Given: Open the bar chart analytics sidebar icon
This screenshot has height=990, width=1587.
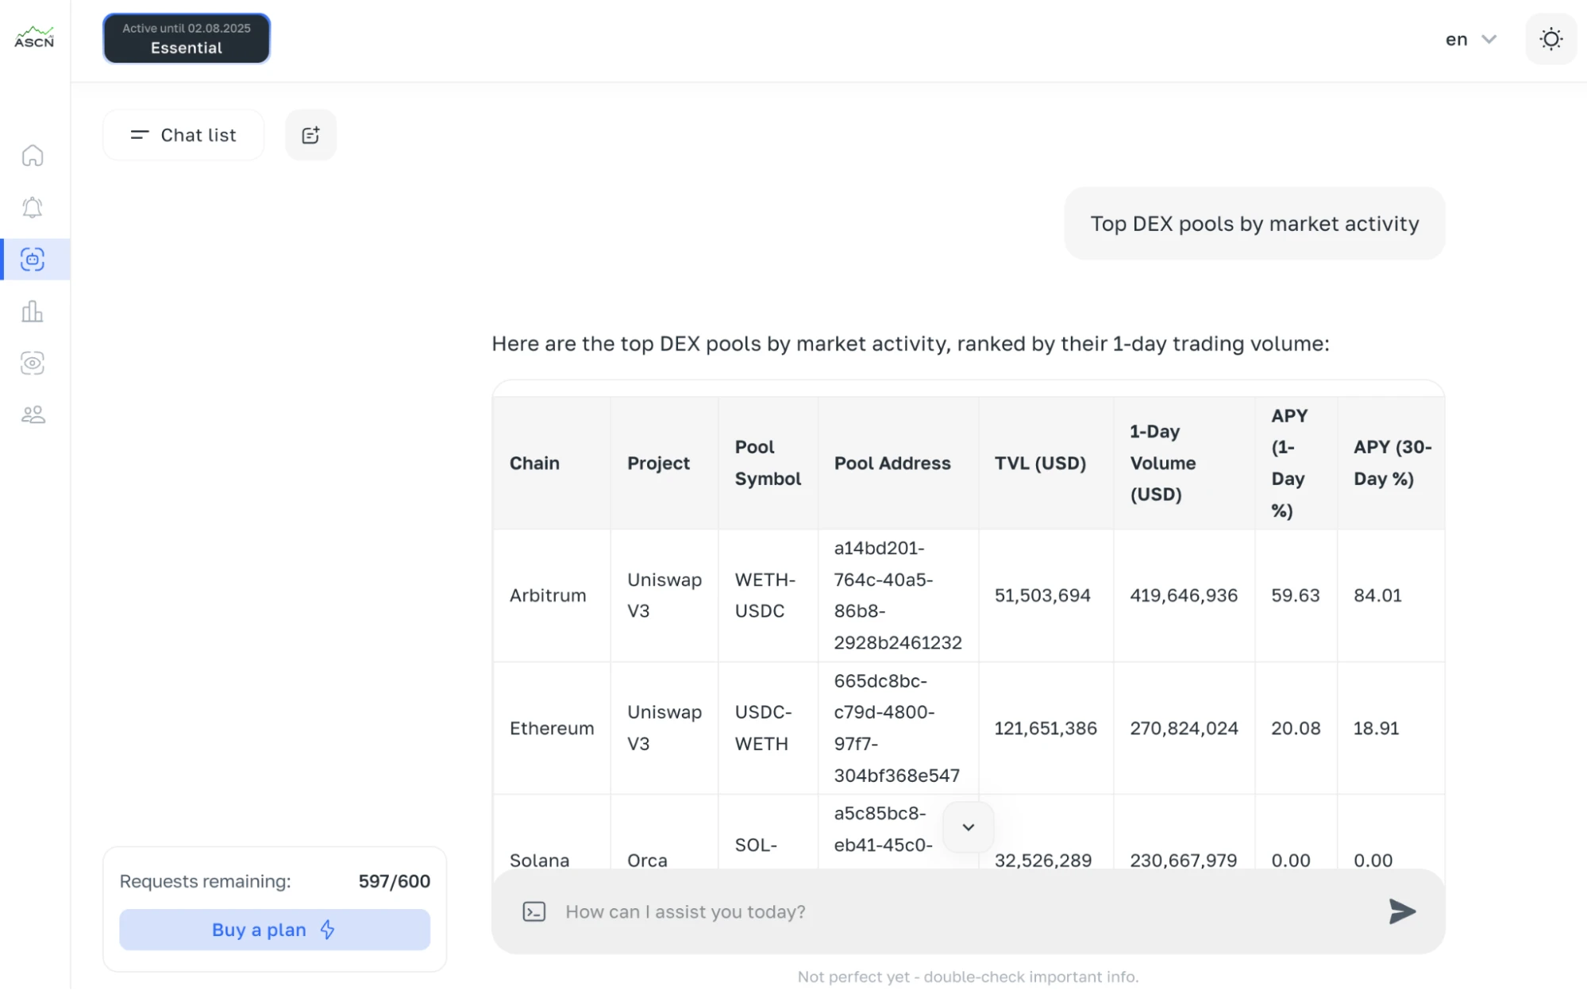Looking at the screenshot, I should tap(33, 311).
